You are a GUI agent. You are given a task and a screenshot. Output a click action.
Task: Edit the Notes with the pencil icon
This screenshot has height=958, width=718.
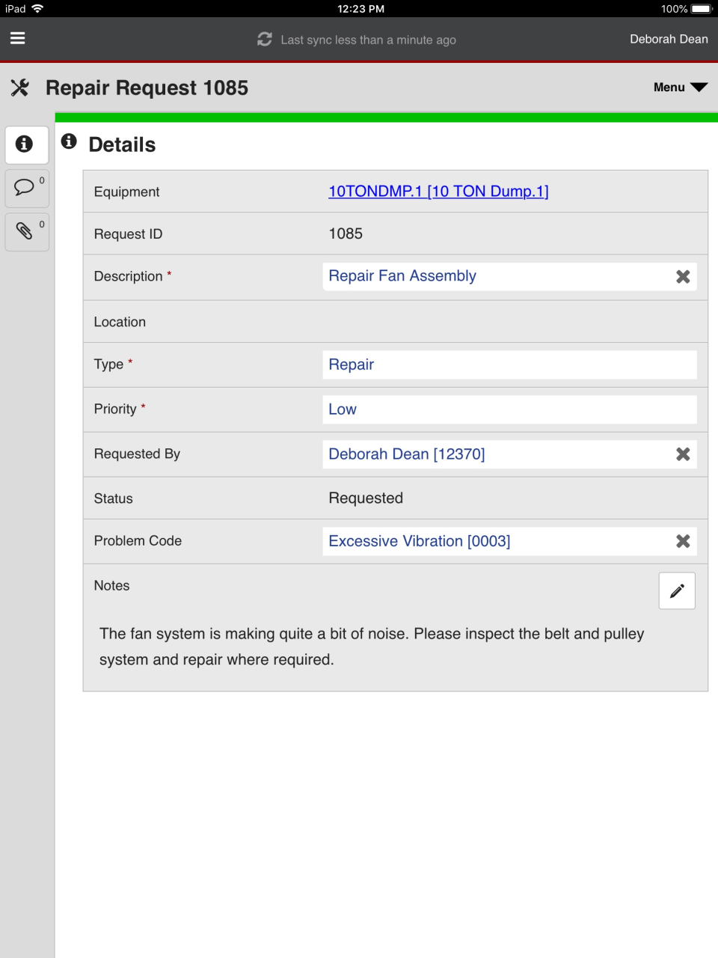[676, 591]
